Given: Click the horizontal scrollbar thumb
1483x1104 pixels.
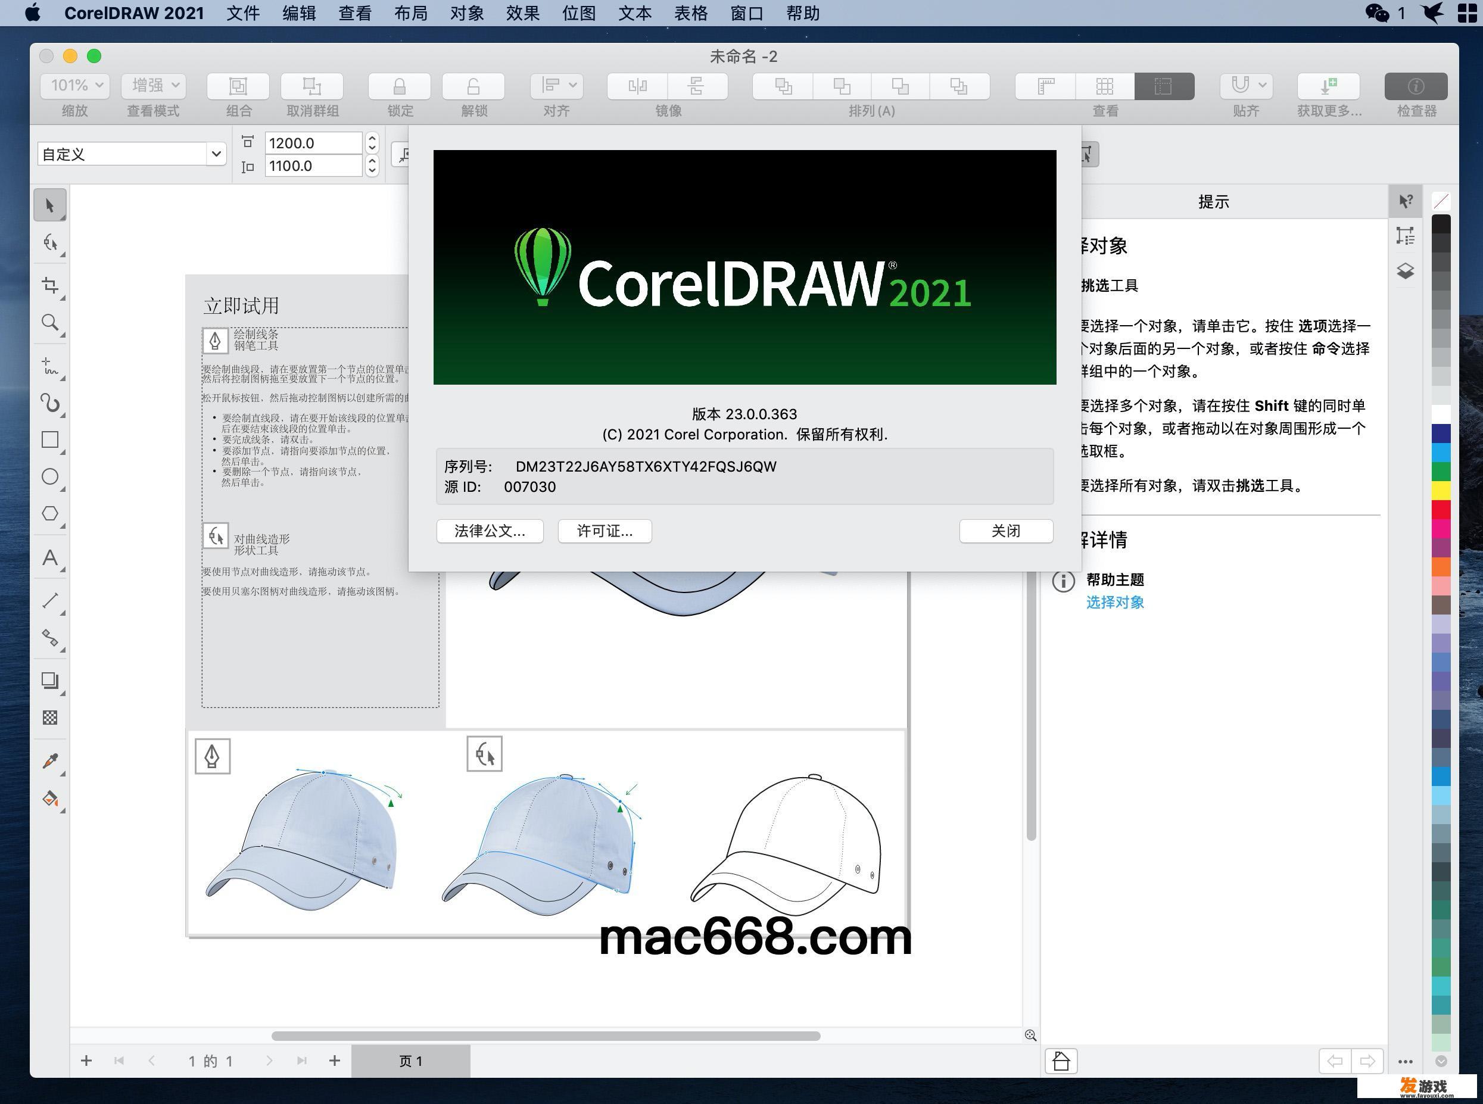Looking at the screenshot, I should tap(546, 1036).
